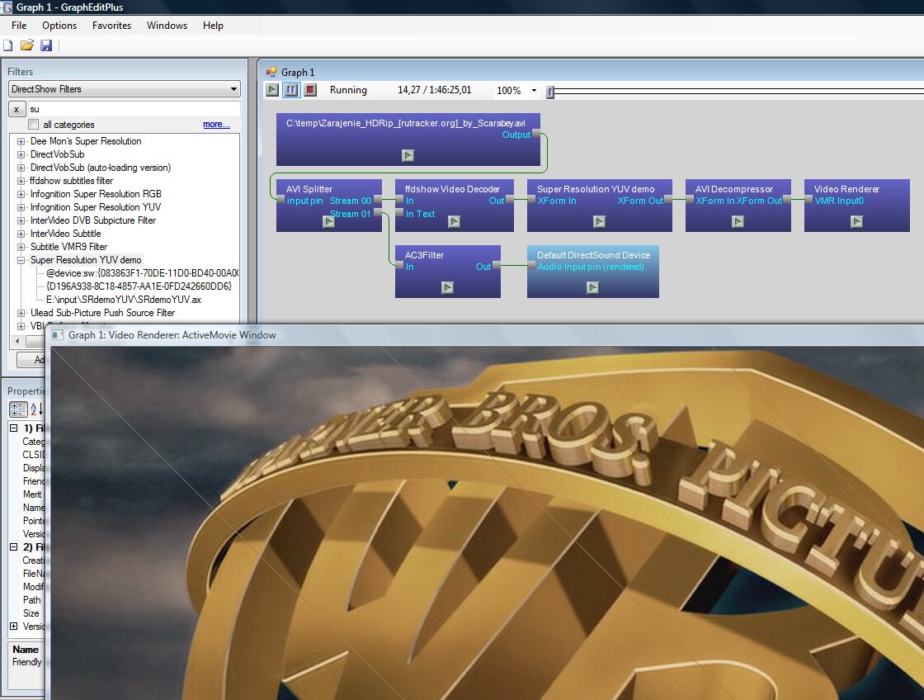Image resolution: width=924 pixels, height=700 pixels.
Task: Click the filter search input containing 'su'
Action: [x=134, y=109]
